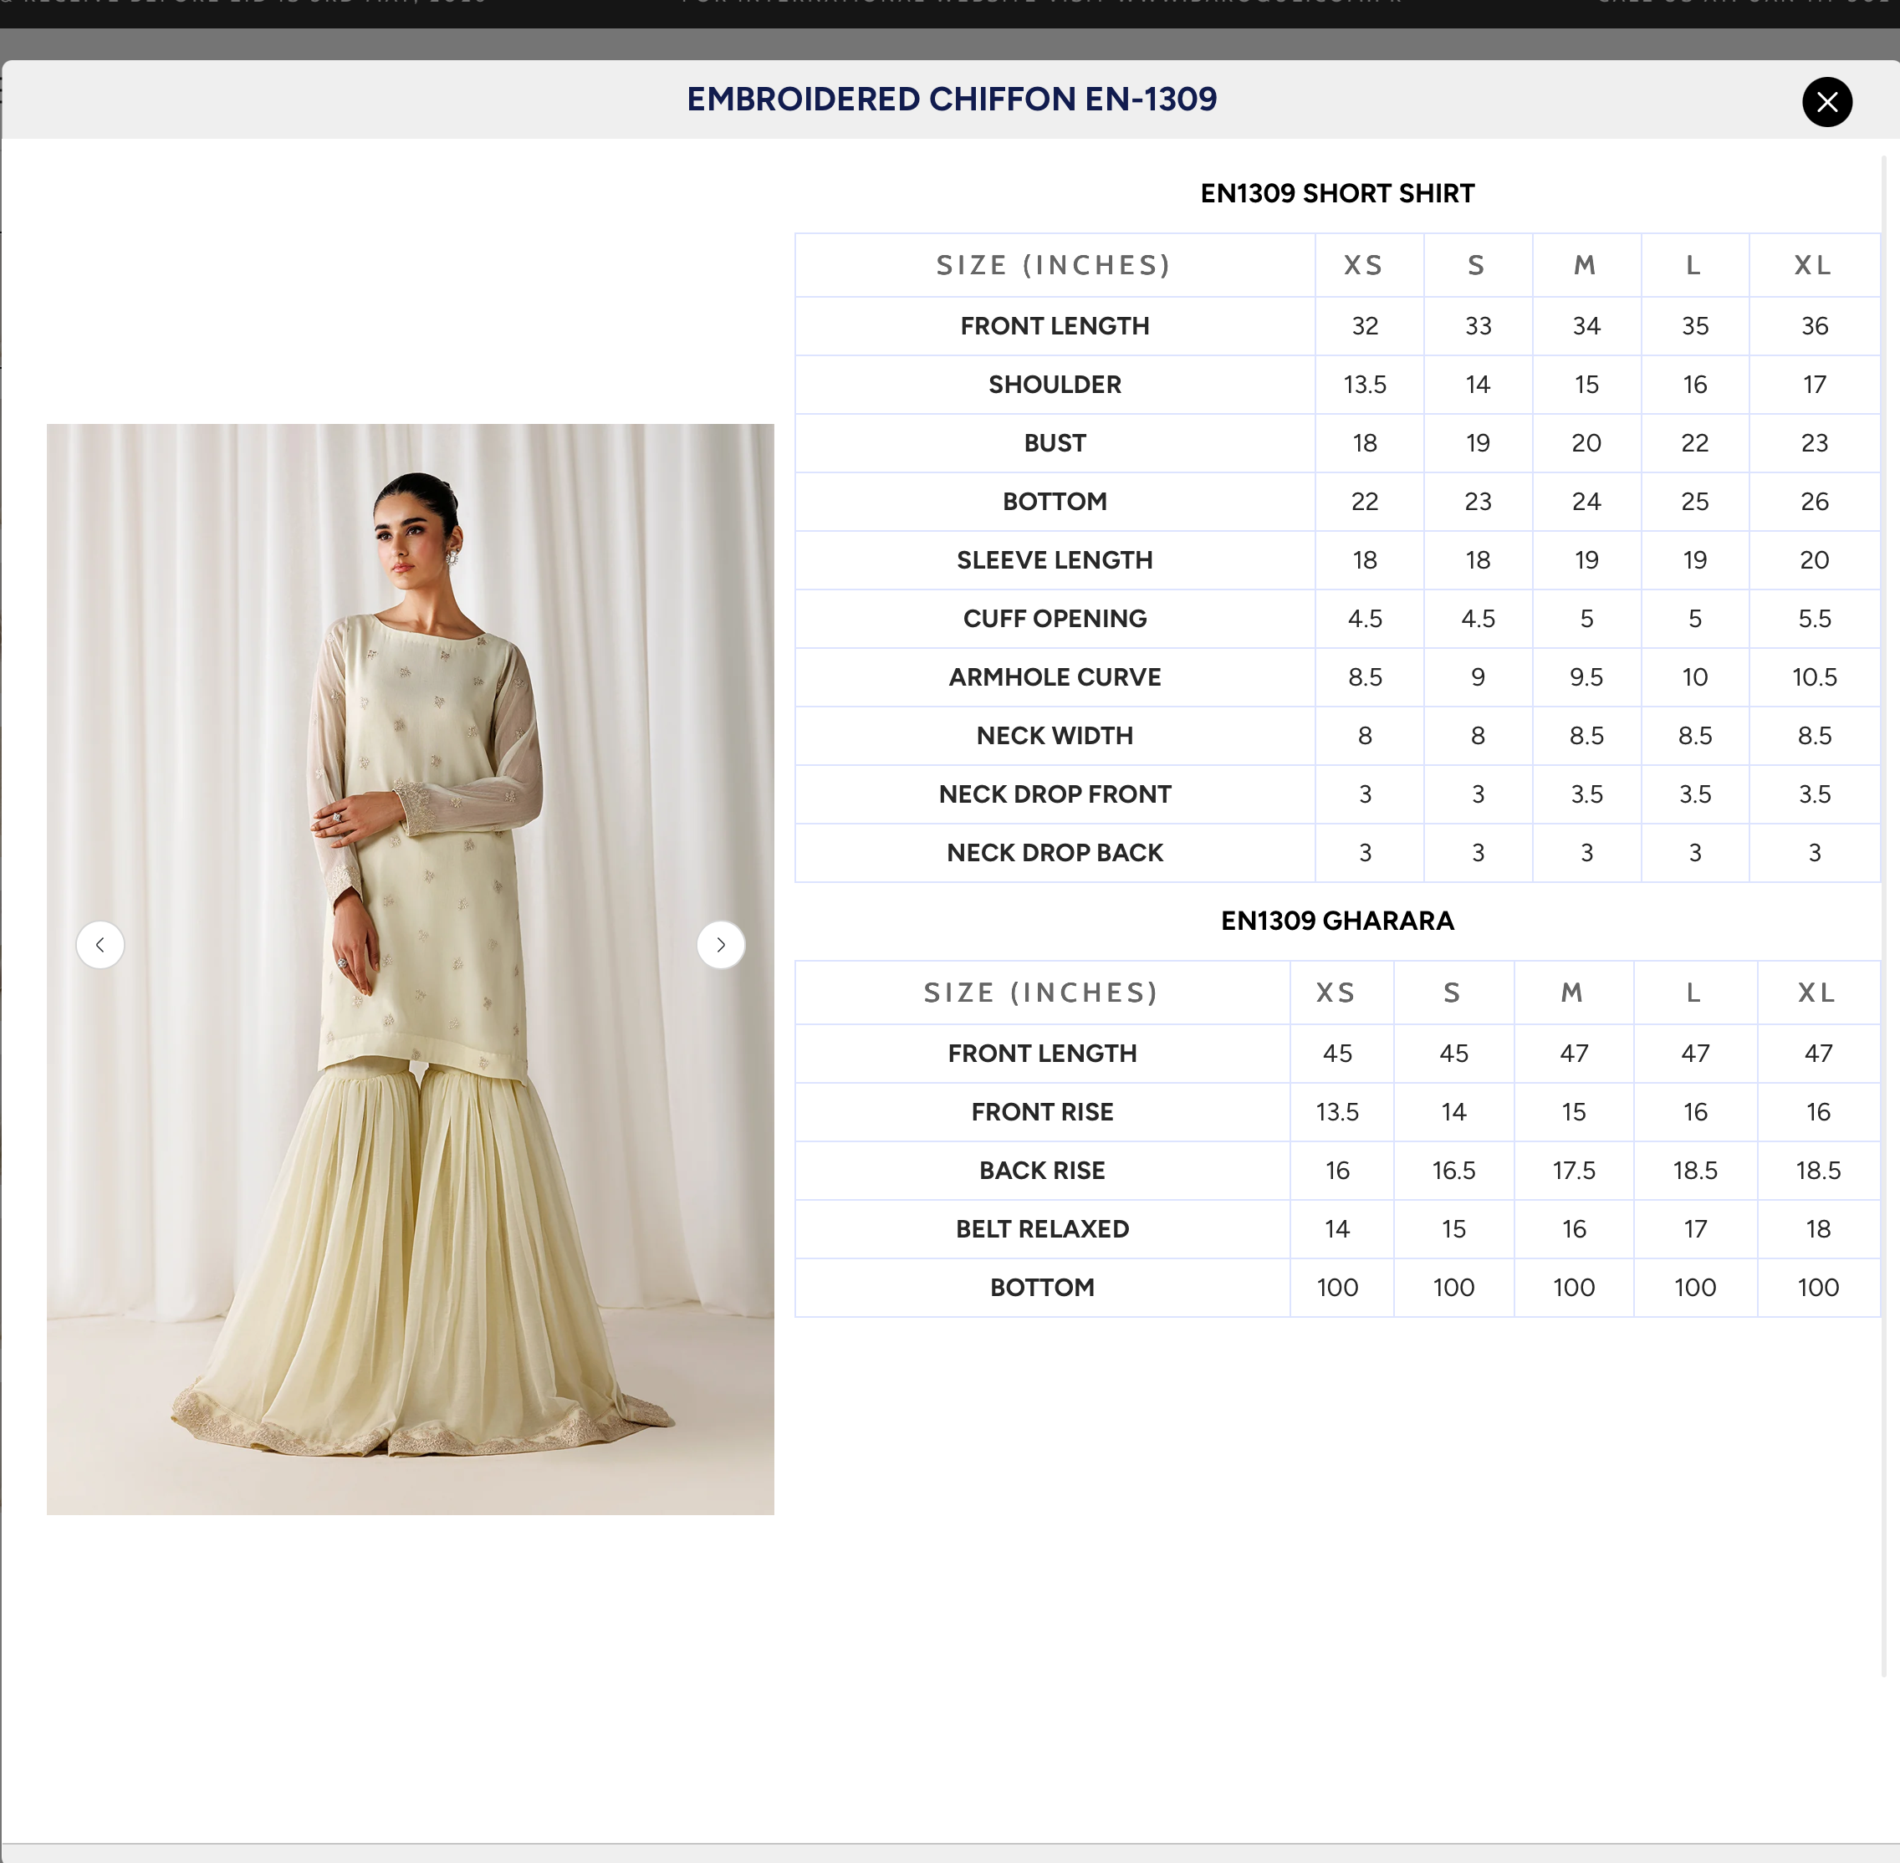Close the size chart popup
1900x1863 pixels.
[1826, 102]
